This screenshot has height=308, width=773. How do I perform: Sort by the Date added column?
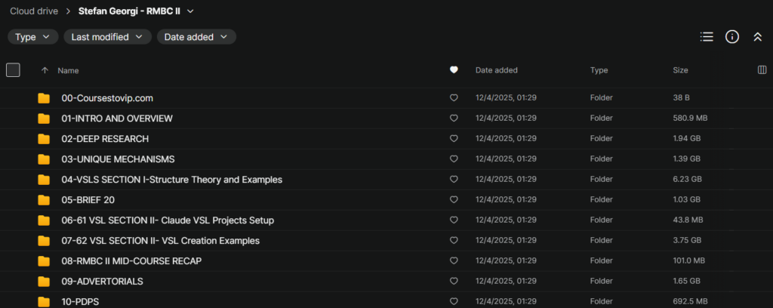[496, 70]
